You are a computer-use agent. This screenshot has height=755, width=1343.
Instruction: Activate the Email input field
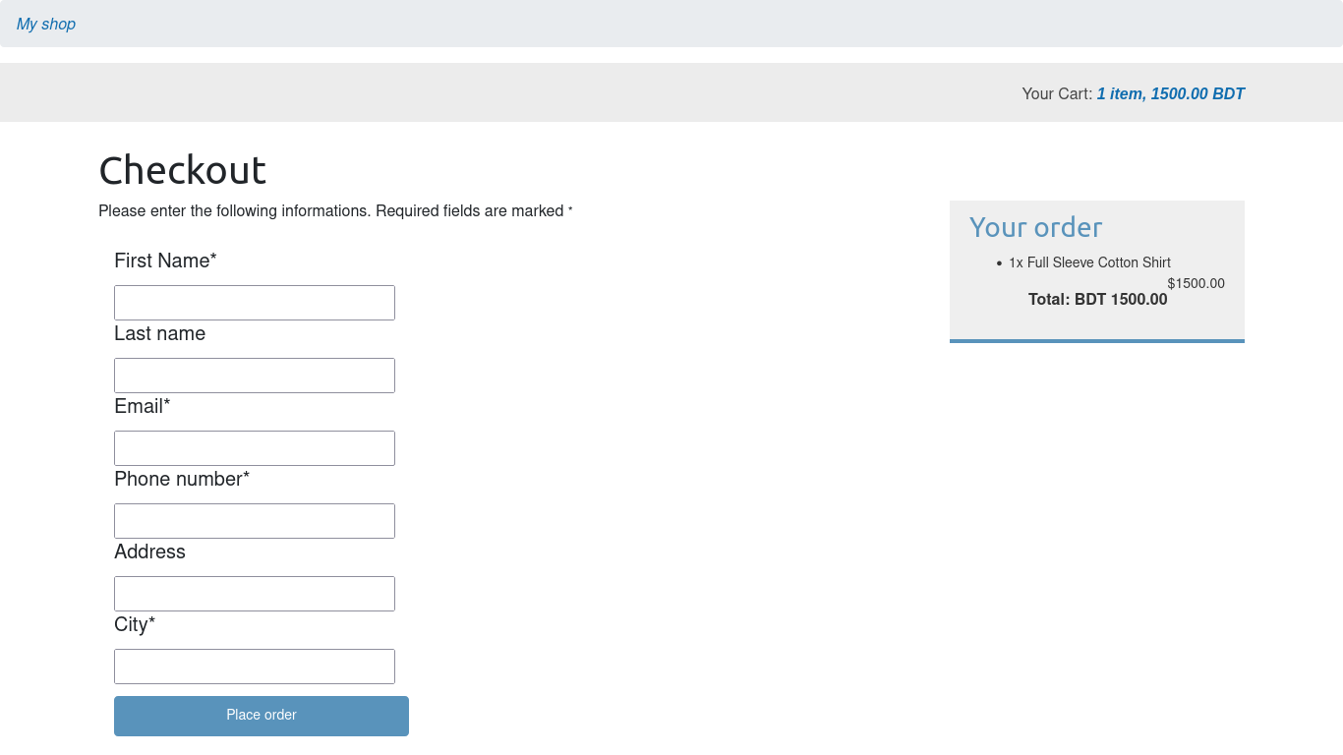[255, 448]
